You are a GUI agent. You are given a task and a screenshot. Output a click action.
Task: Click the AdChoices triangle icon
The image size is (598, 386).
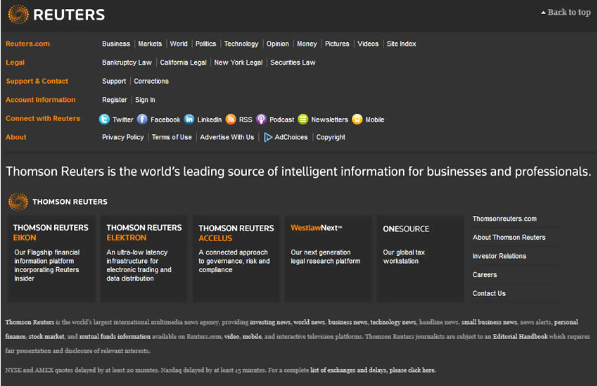[268, 138]
